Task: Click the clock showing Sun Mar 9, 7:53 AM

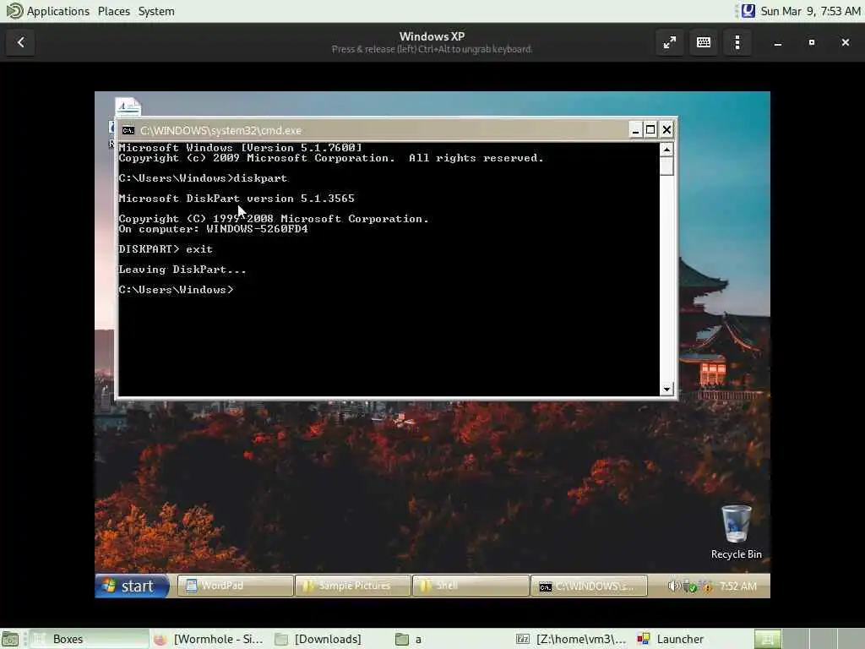Action: coord(810,11)
